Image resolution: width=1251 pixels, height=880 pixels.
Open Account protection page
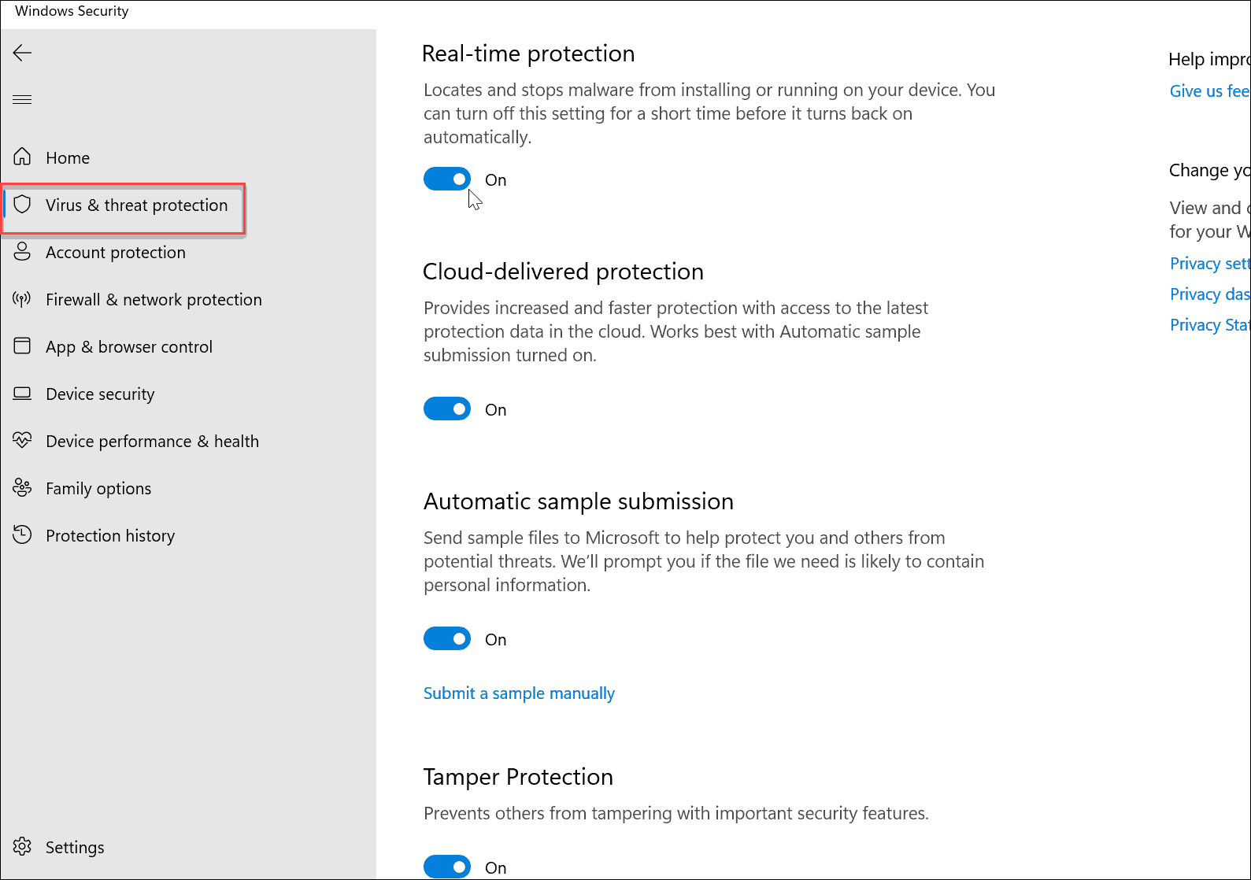tap(116, 252)
